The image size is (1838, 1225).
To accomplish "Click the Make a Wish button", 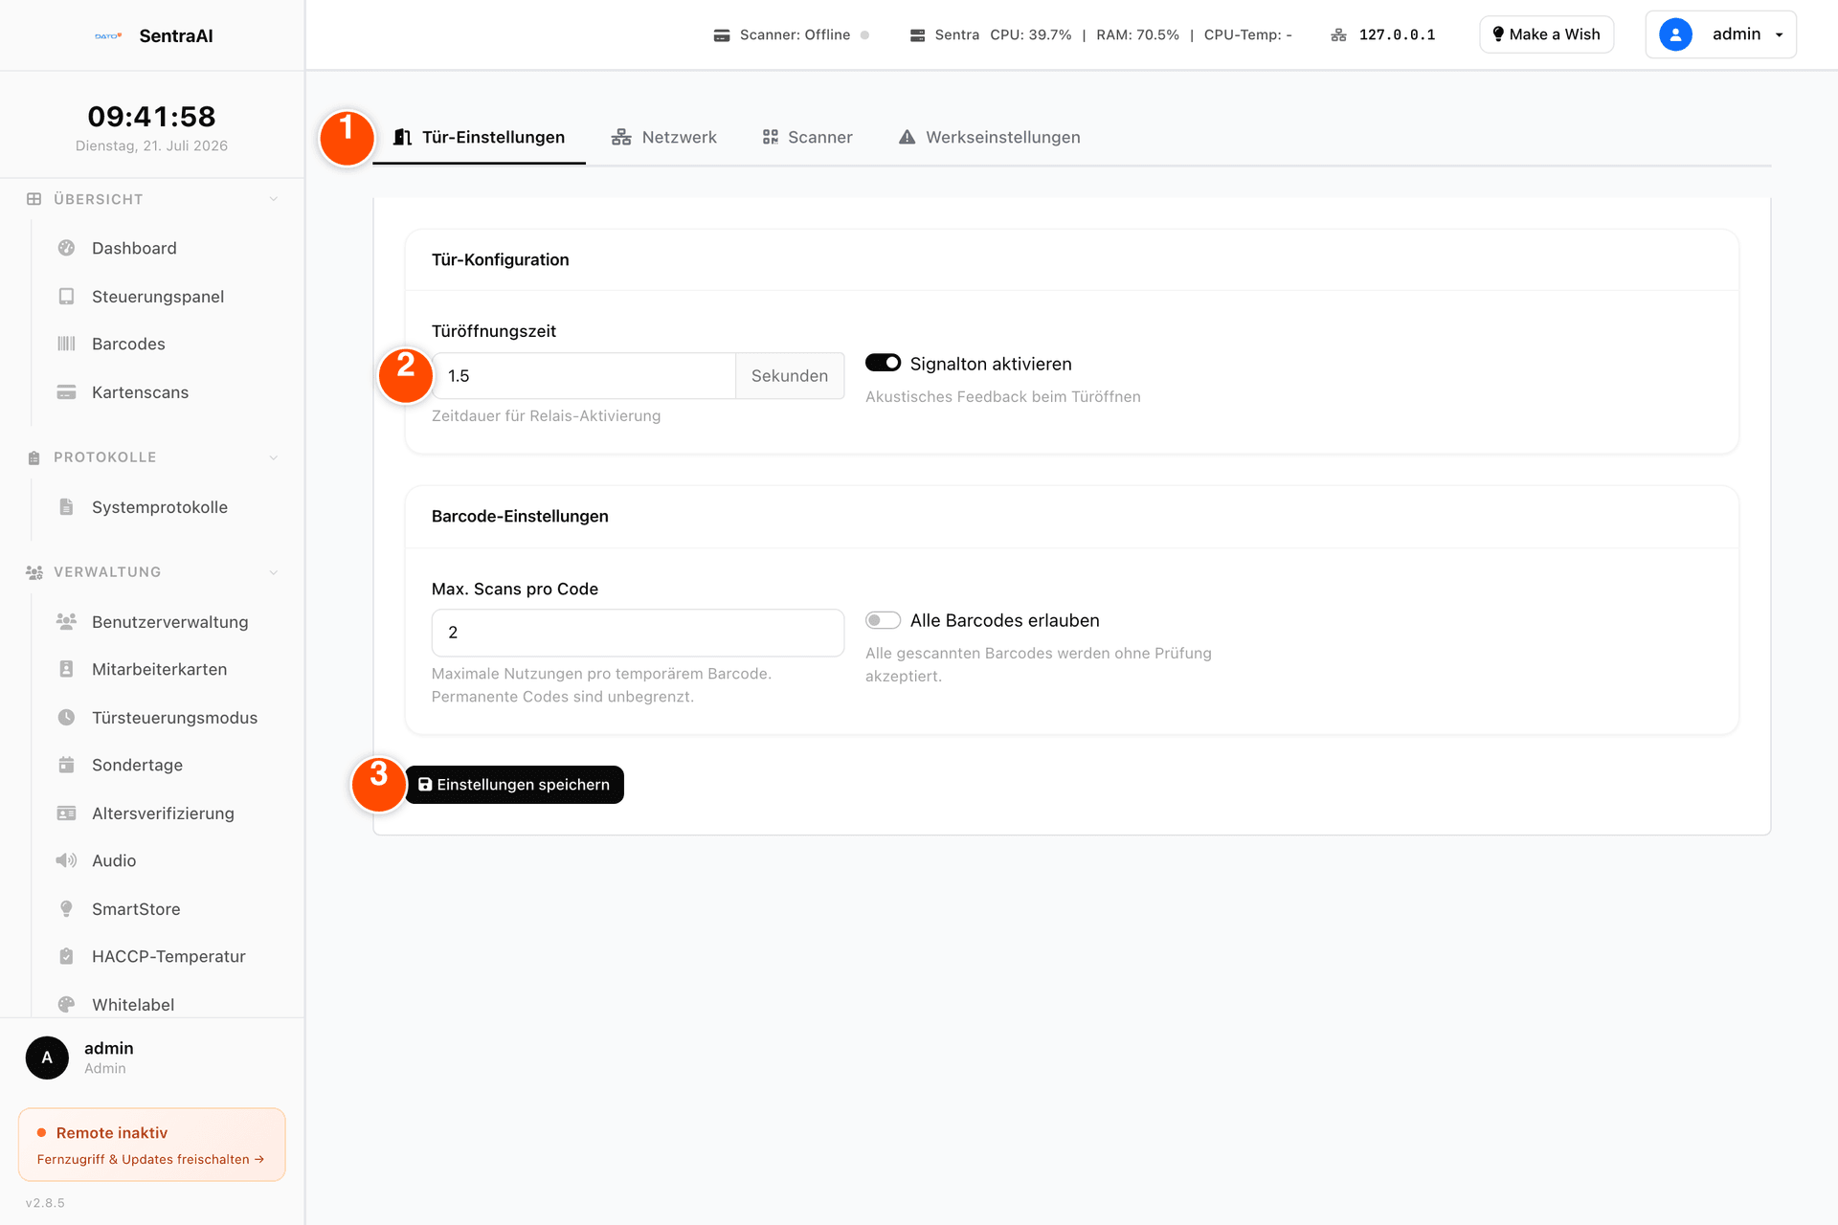I will pos(1546,34).
